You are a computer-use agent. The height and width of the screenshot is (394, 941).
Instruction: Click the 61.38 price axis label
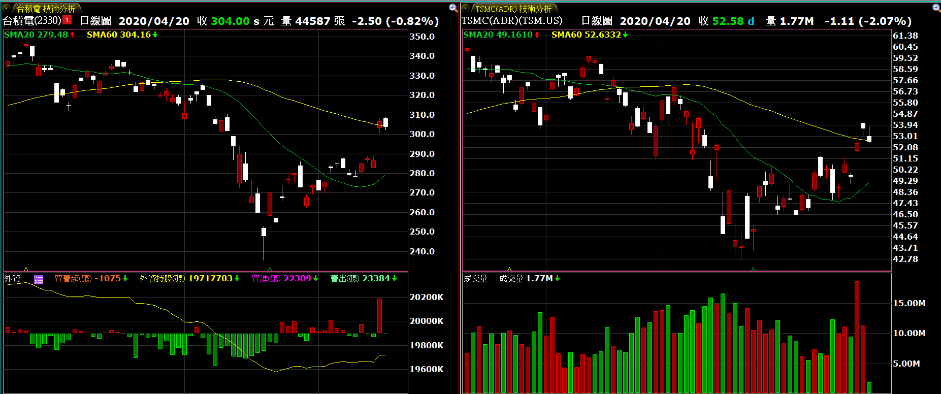click(x=905, y=36)
